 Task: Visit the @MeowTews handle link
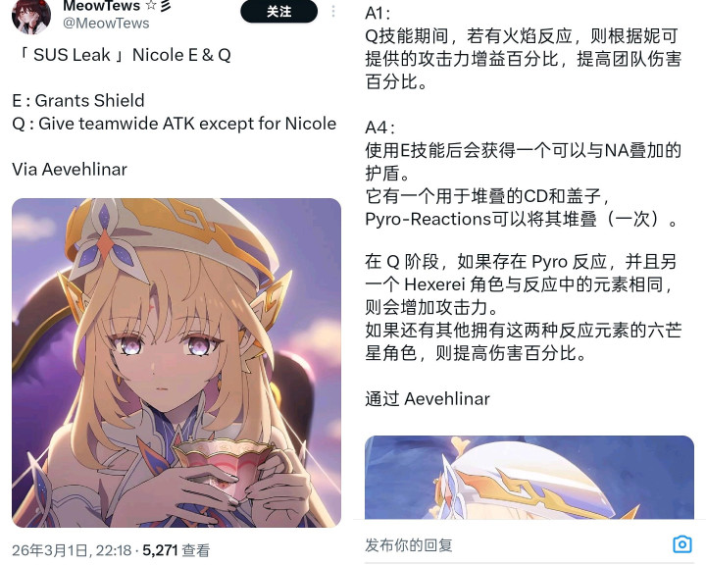(x=106, y=23)
